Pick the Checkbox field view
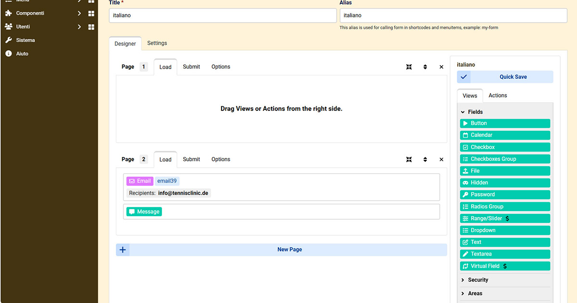Screen dimensions: 577x303 point(505,147)
